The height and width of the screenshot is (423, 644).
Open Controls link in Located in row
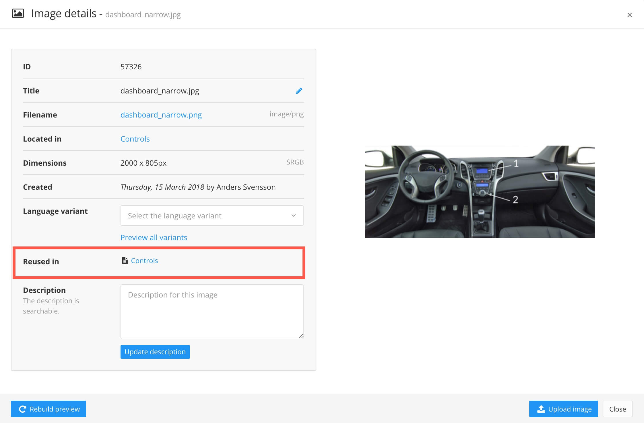135,139
